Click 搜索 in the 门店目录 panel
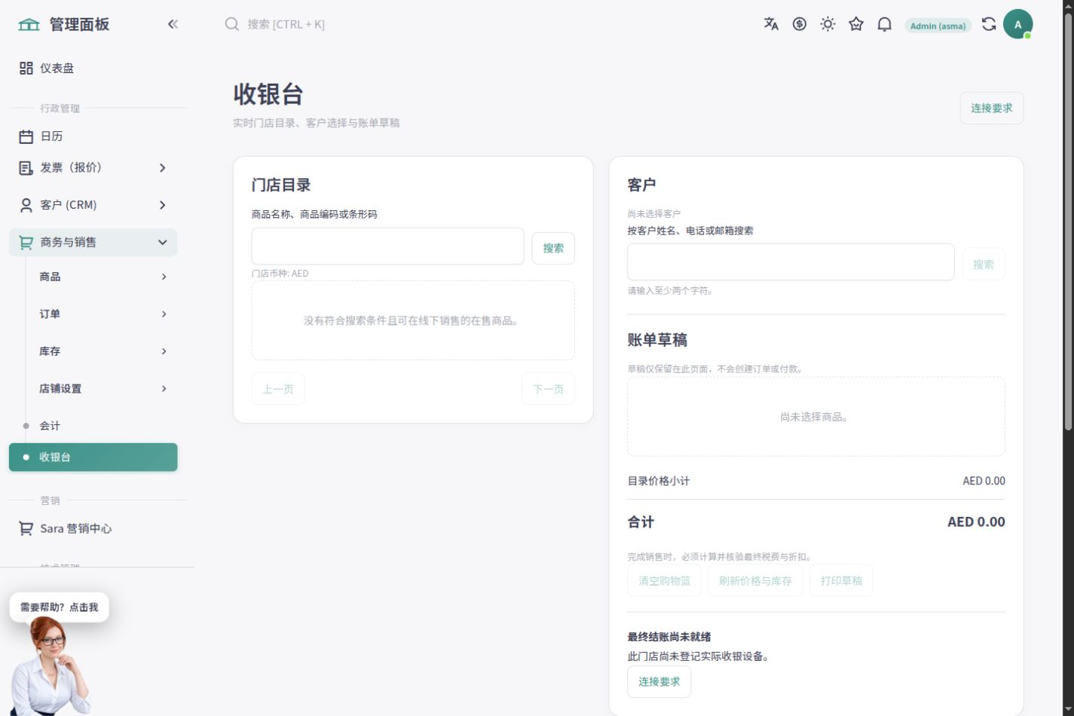The height and width of the screenshot is (716, 1074). tap(553, 248)
